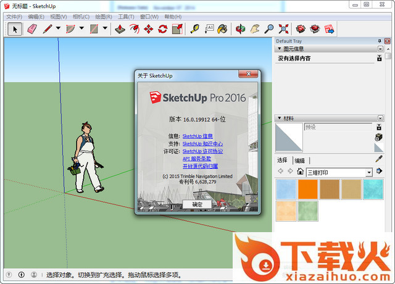This screenshot has width=395, height=284.
Task: Select the Paint Bucket tool
Action: [222, 29]
